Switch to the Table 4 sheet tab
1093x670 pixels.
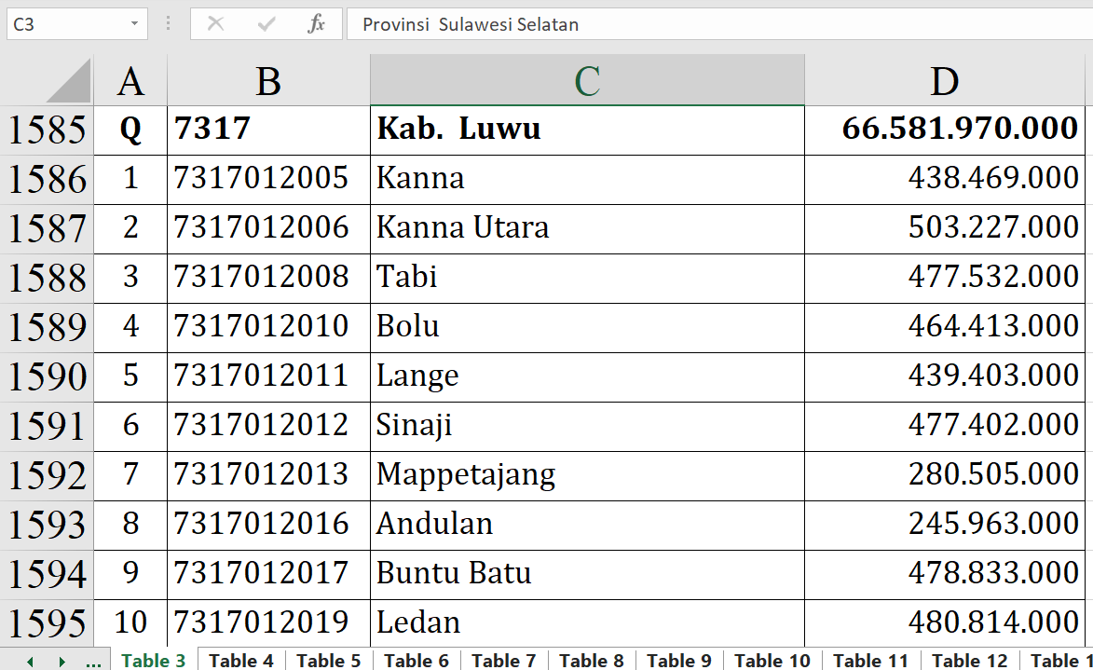(241, 661)
